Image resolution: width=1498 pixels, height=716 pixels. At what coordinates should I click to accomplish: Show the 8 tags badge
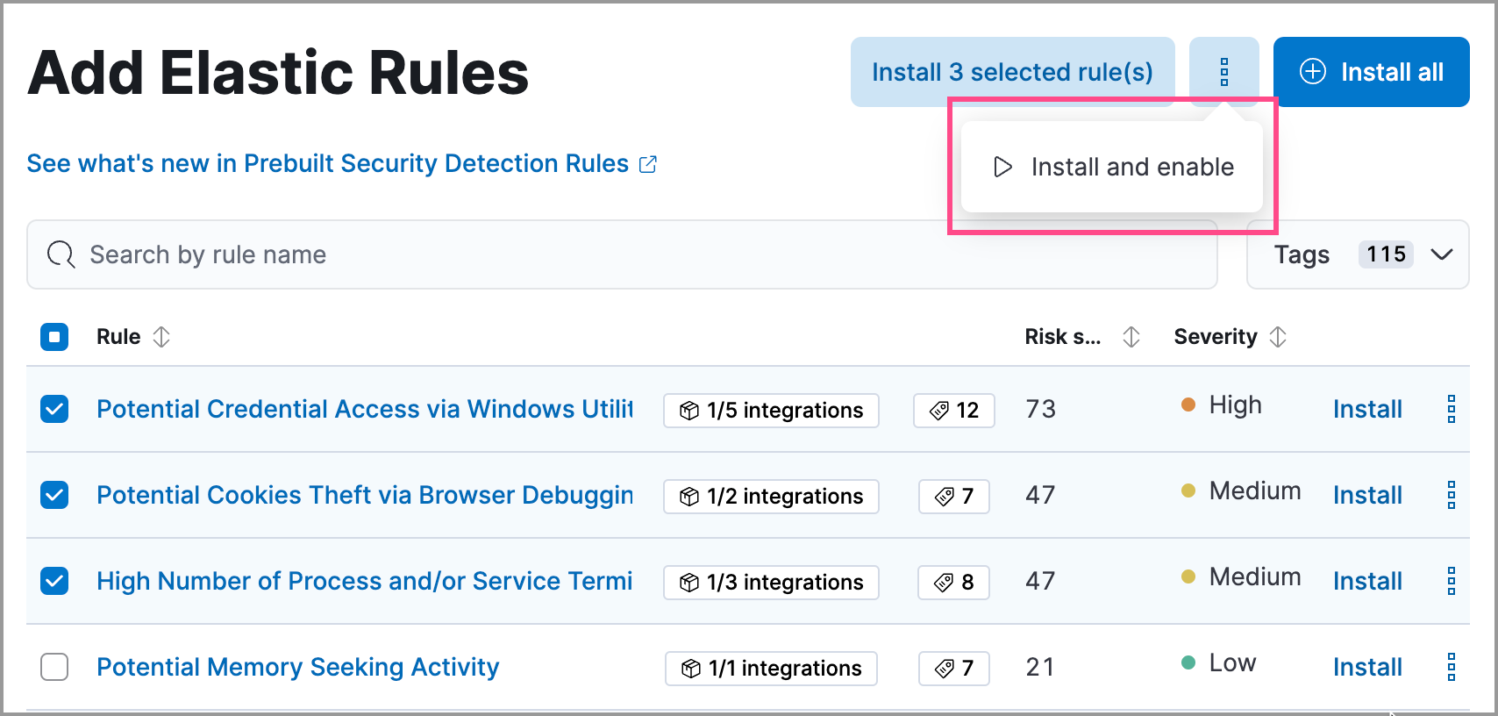954,583
